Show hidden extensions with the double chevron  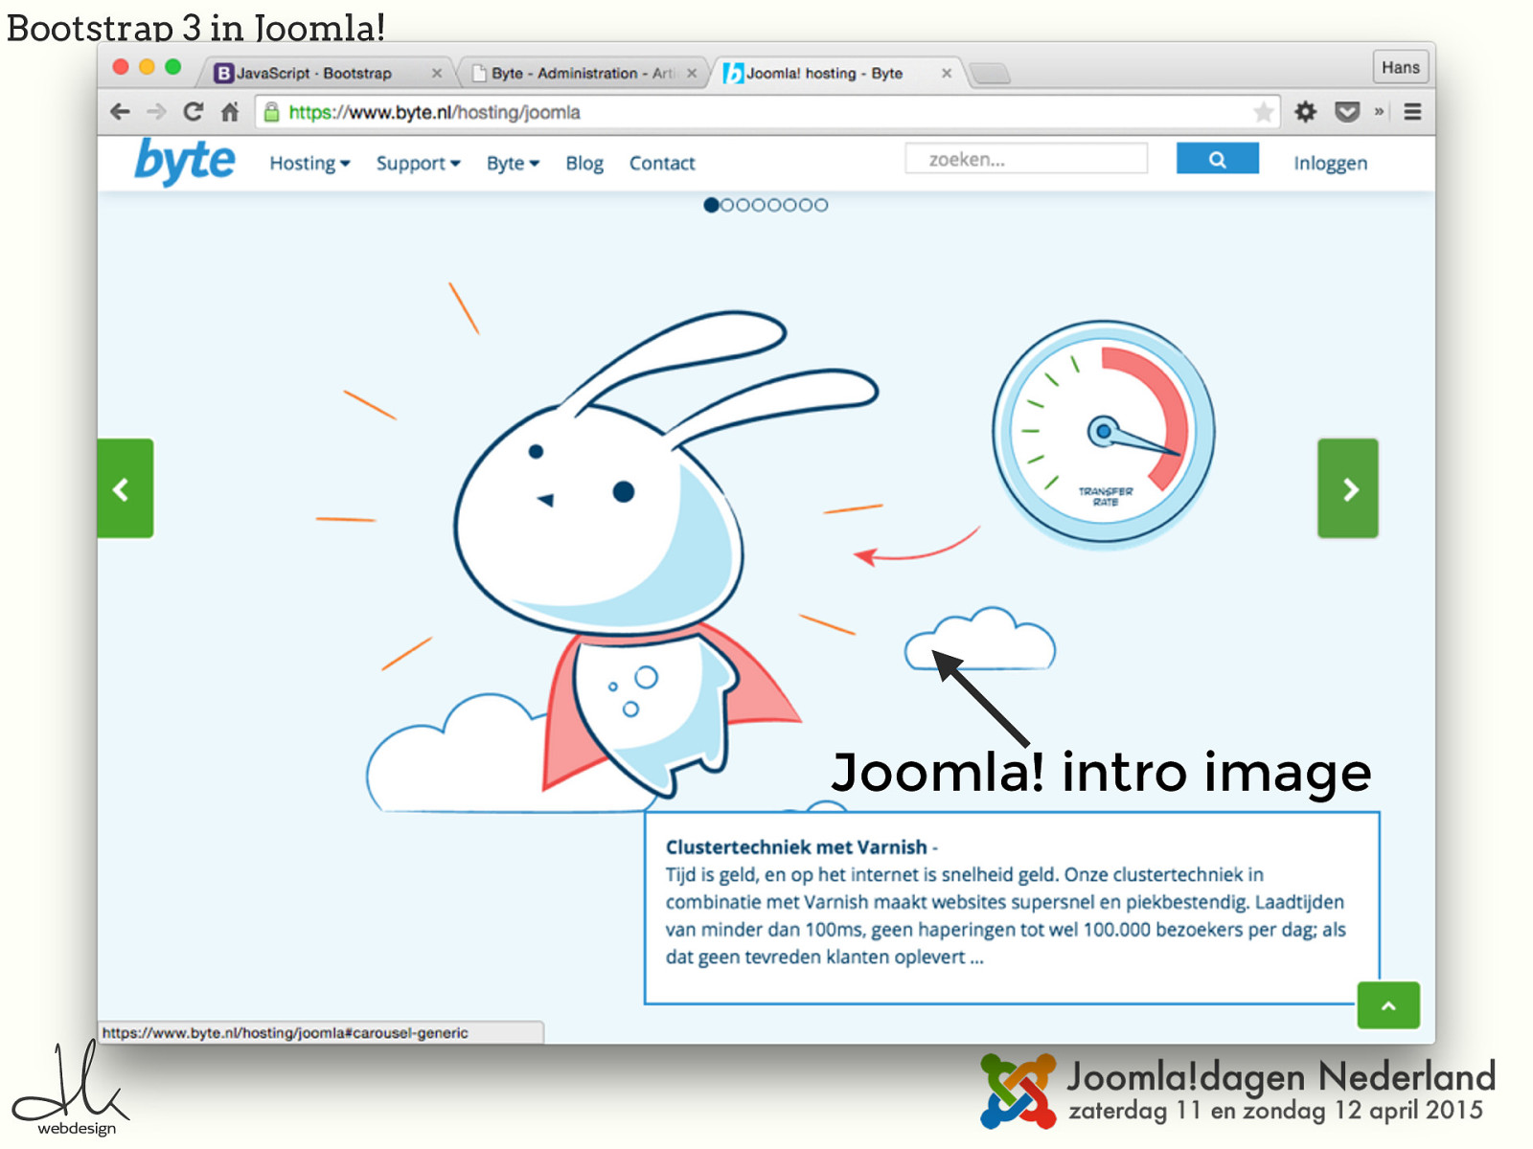[x=1379, y=112]
